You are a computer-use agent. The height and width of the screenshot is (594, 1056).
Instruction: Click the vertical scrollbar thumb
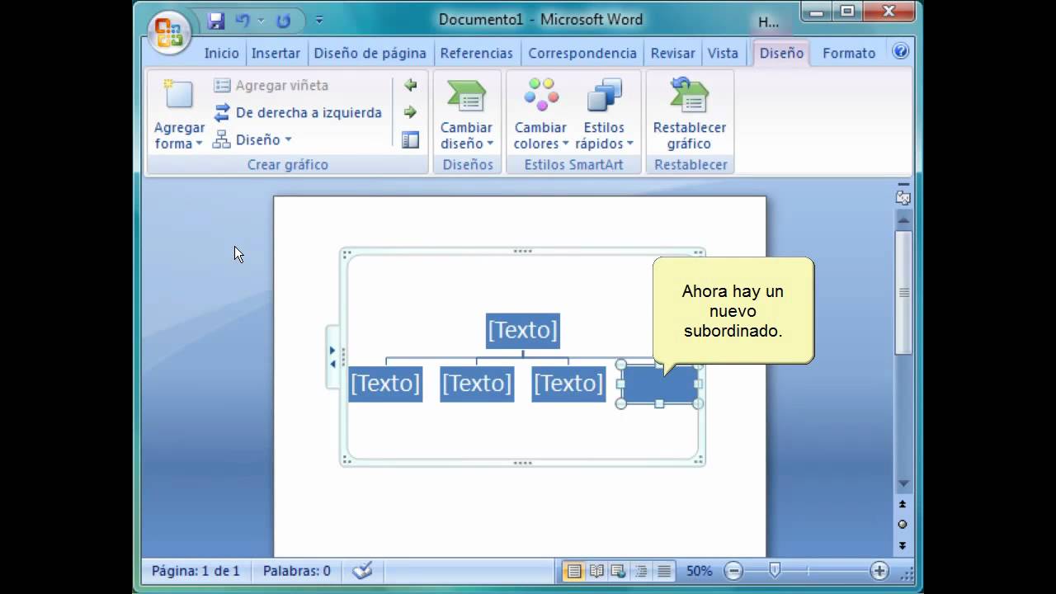[903, 292]
